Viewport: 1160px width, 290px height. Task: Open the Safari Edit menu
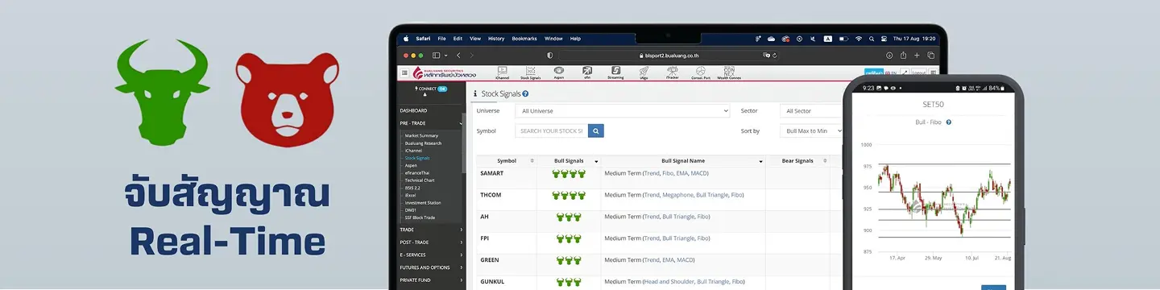pyautogui.click(x=458, y=38)
